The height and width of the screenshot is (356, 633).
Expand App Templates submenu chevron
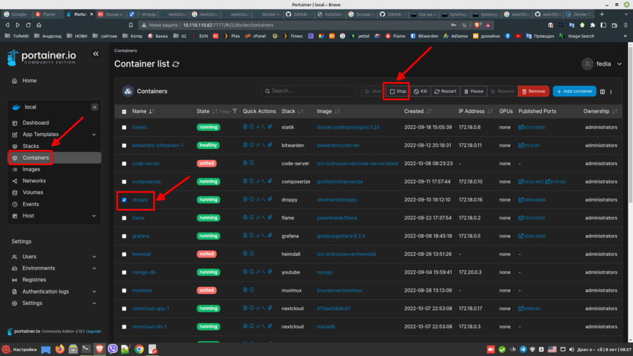point(94,134)
